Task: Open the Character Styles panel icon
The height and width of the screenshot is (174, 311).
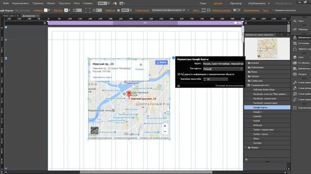Action: coord(295,82)
